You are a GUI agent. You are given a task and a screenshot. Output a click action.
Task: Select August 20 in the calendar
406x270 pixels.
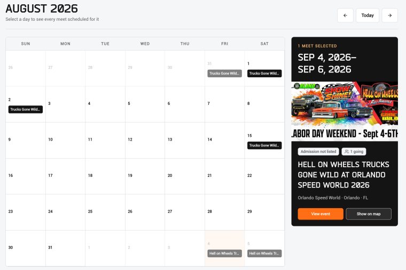(185, 176)
